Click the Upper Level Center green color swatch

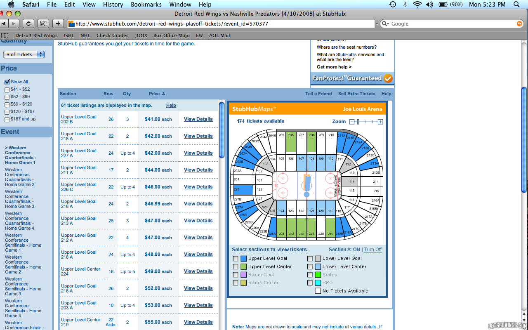pos(244,267)
